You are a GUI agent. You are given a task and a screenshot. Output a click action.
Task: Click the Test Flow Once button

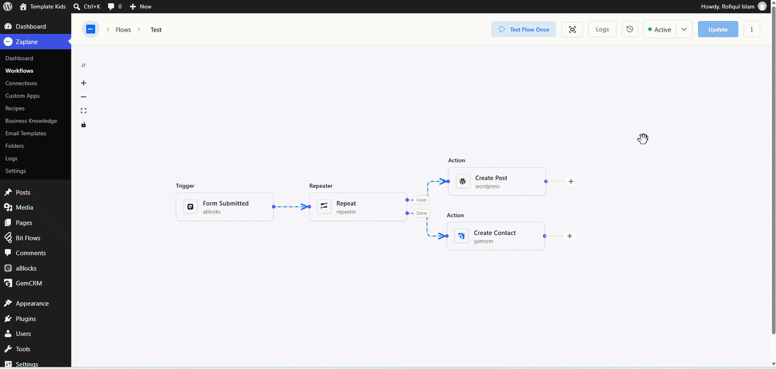[x=524, y=29]
